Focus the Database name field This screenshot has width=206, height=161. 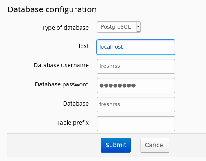pyautogui.click(x=136, y=104)
